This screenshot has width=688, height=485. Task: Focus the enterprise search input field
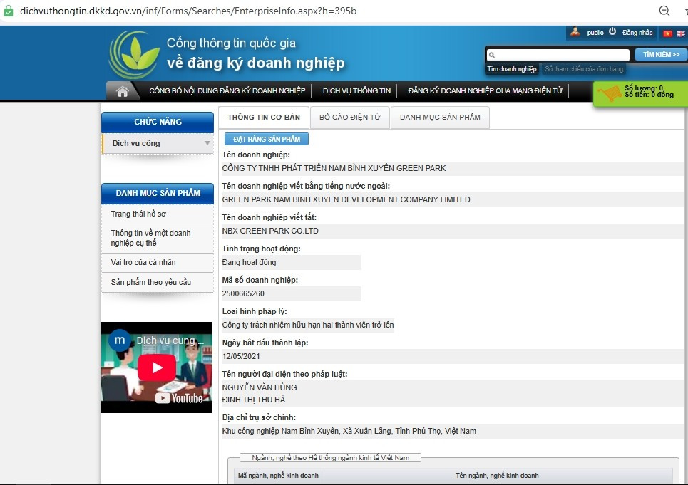[x=558, y=55]
